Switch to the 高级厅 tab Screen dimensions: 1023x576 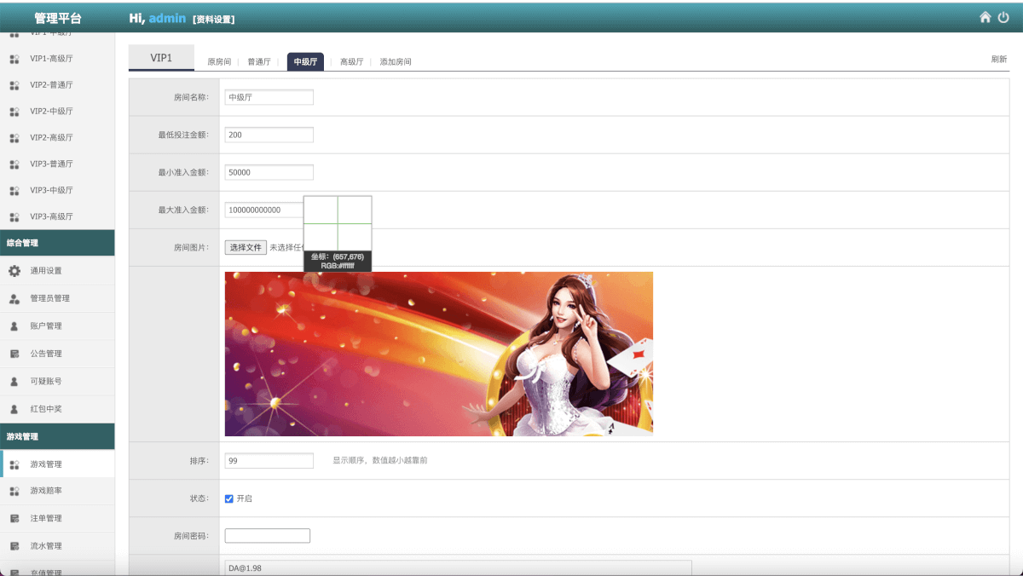tap(351, 61)
